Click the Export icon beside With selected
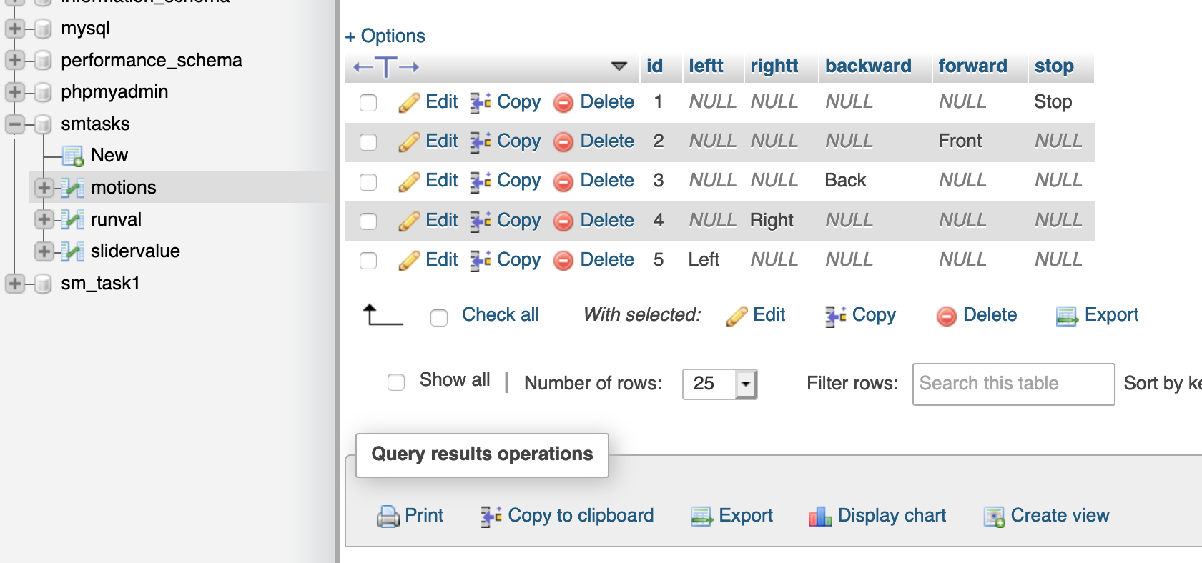The image size is (1202, 563). [x=1067, y=316]
